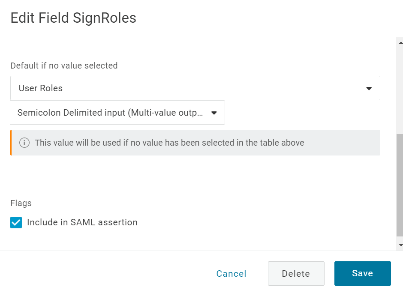This screenshot has height=293, width=403.
Task: Click the Semicolon Delimited input text field
Action: (x=110, y=113)
